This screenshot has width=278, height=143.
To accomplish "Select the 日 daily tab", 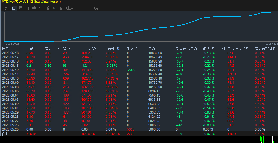I will click(x=14, y=8).
